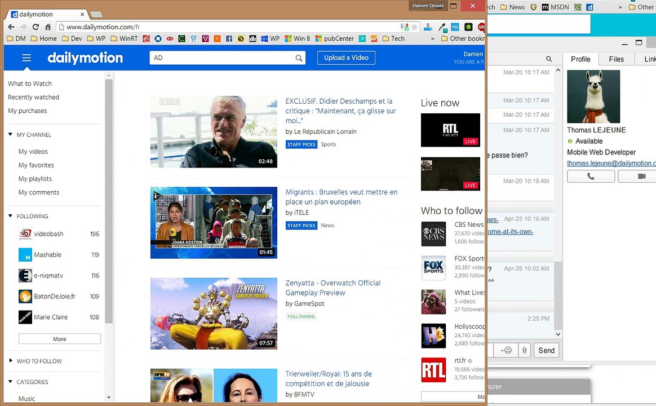The height and width of the screenshot is (406, 656).
Task: Click the sidebar scroll-down arrow
Action: click(109, 398)
